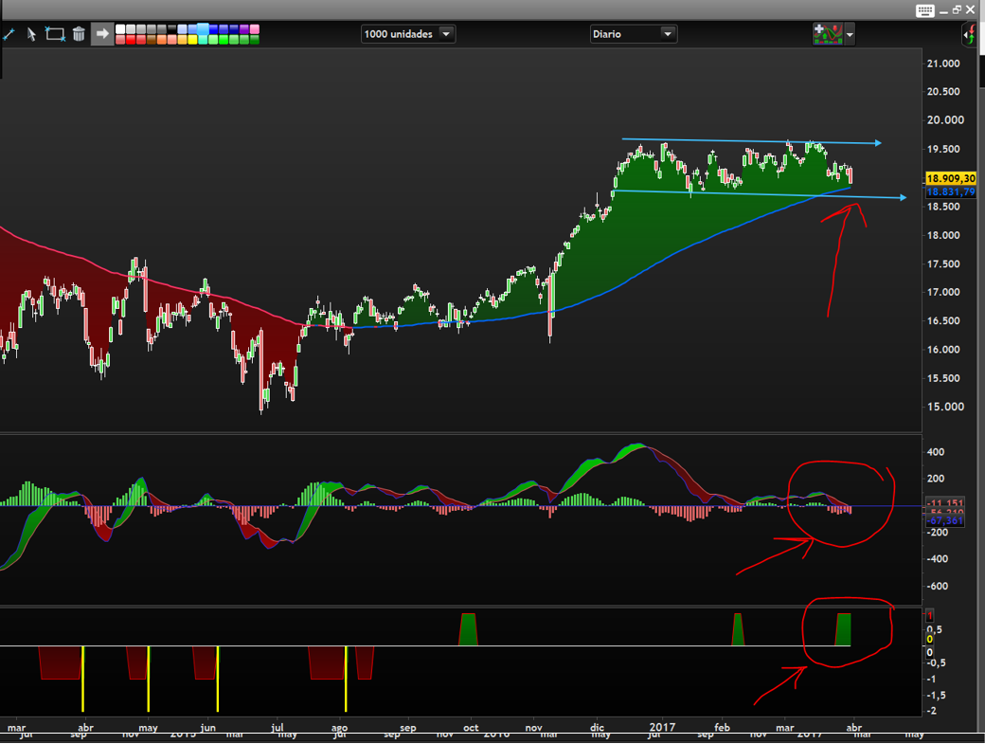Click the 'oct' month label on time axis
The image size is (985, 744).
471,728
